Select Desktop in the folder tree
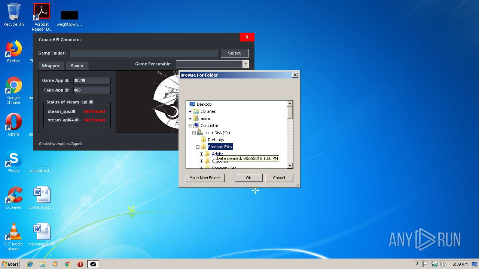This screenshot has height=269, width=479. [204, 104]
